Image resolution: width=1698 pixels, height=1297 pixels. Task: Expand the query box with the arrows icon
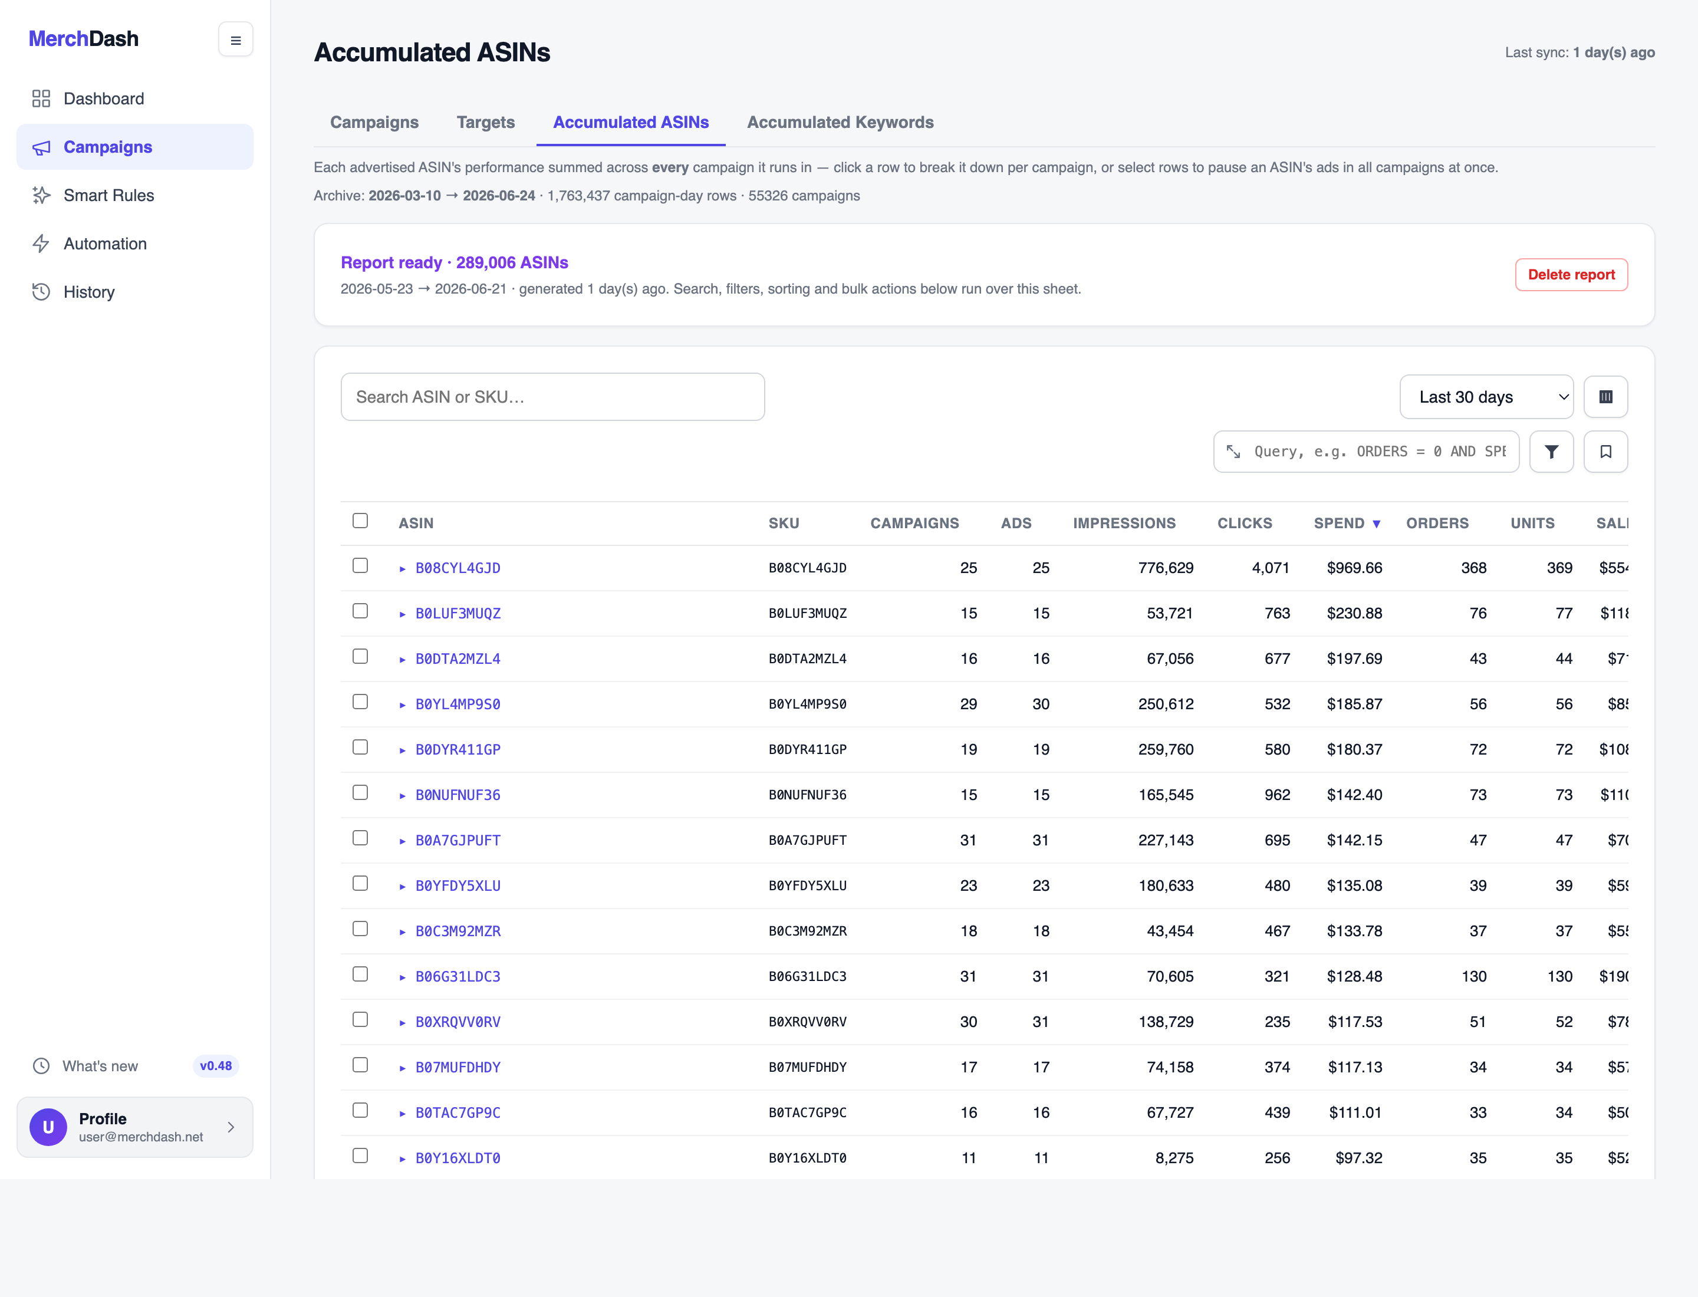tap(1233, 452)
